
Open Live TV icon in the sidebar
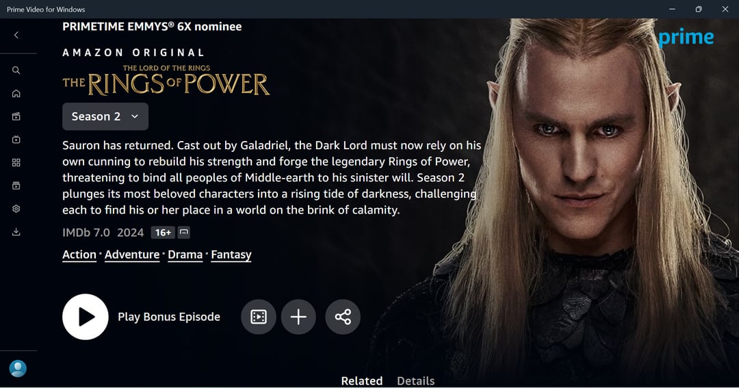tap(16, 140)
